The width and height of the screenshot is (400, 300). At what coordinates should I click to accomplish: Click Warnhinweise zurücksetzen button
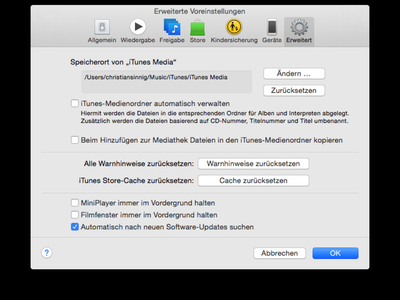pyautogui.click(x=254, y=163)
